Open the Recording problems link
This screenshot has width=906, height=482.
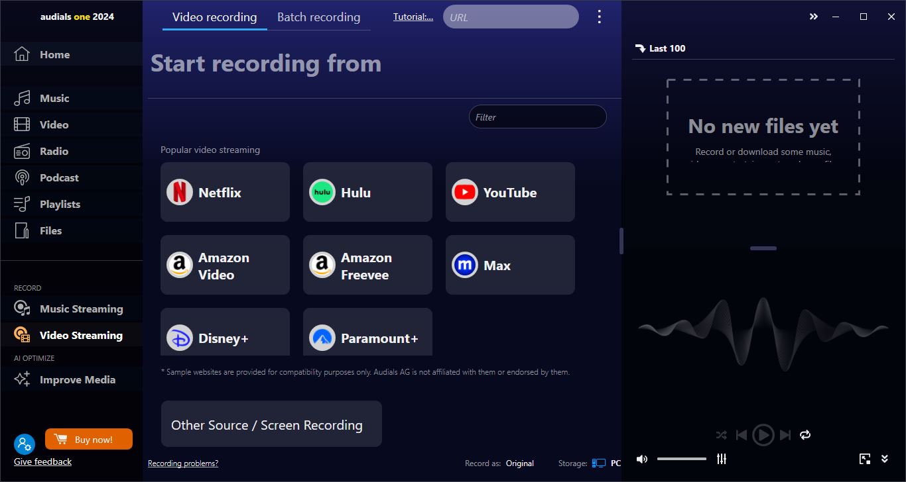(183, 463)
